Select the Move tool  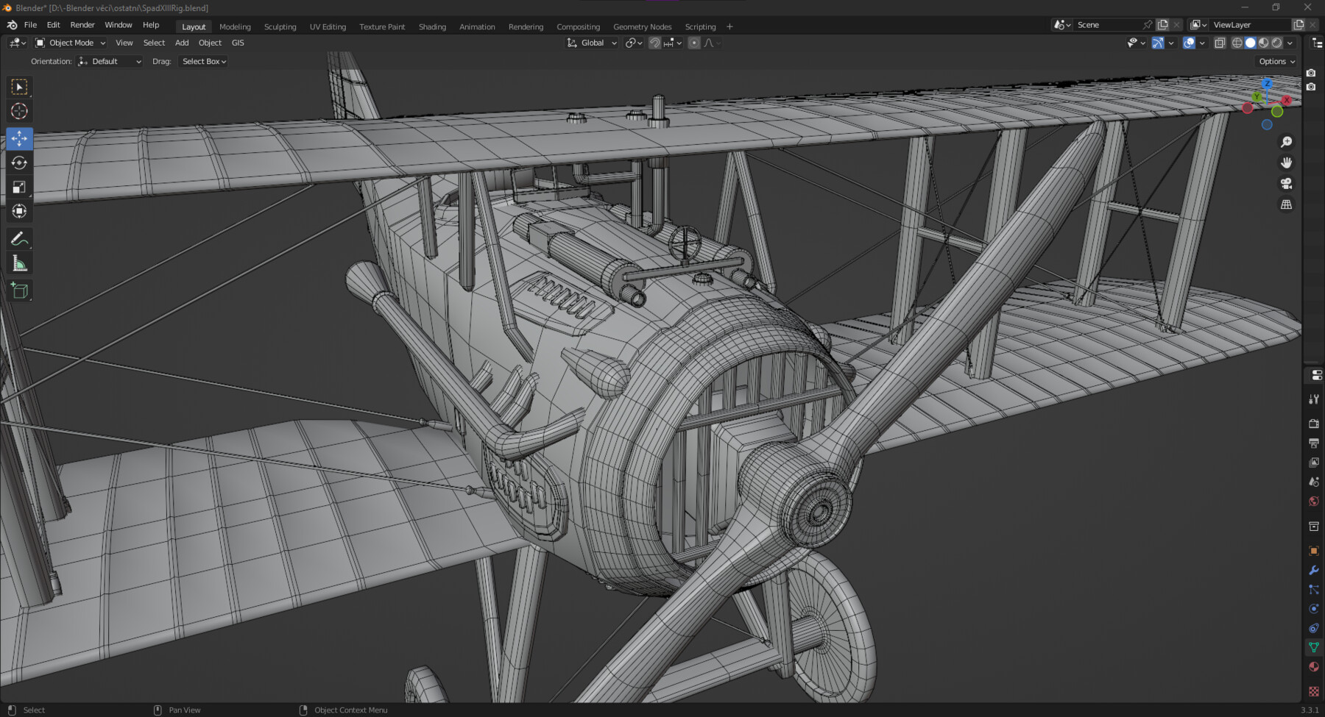pyautogui.click(x=19, y=138)
